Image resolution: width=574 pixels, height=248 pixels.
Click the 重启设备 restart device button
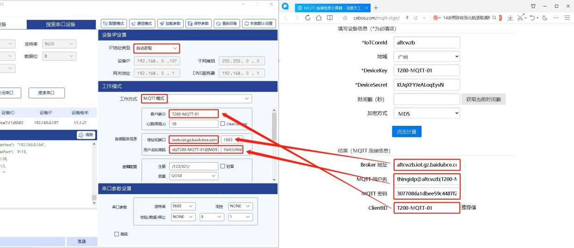click(x=227, y=24)
